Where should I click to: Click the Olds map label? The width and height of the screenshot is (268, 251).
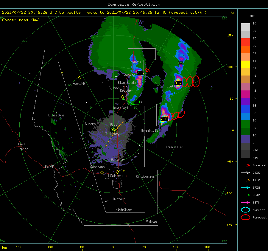(x=113, y=124)
